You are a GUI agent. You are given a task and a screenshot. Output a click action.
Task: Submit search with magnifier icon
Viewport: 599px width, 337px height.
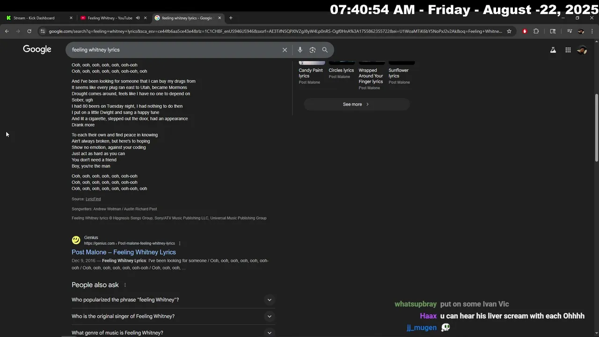coord(325,50)
